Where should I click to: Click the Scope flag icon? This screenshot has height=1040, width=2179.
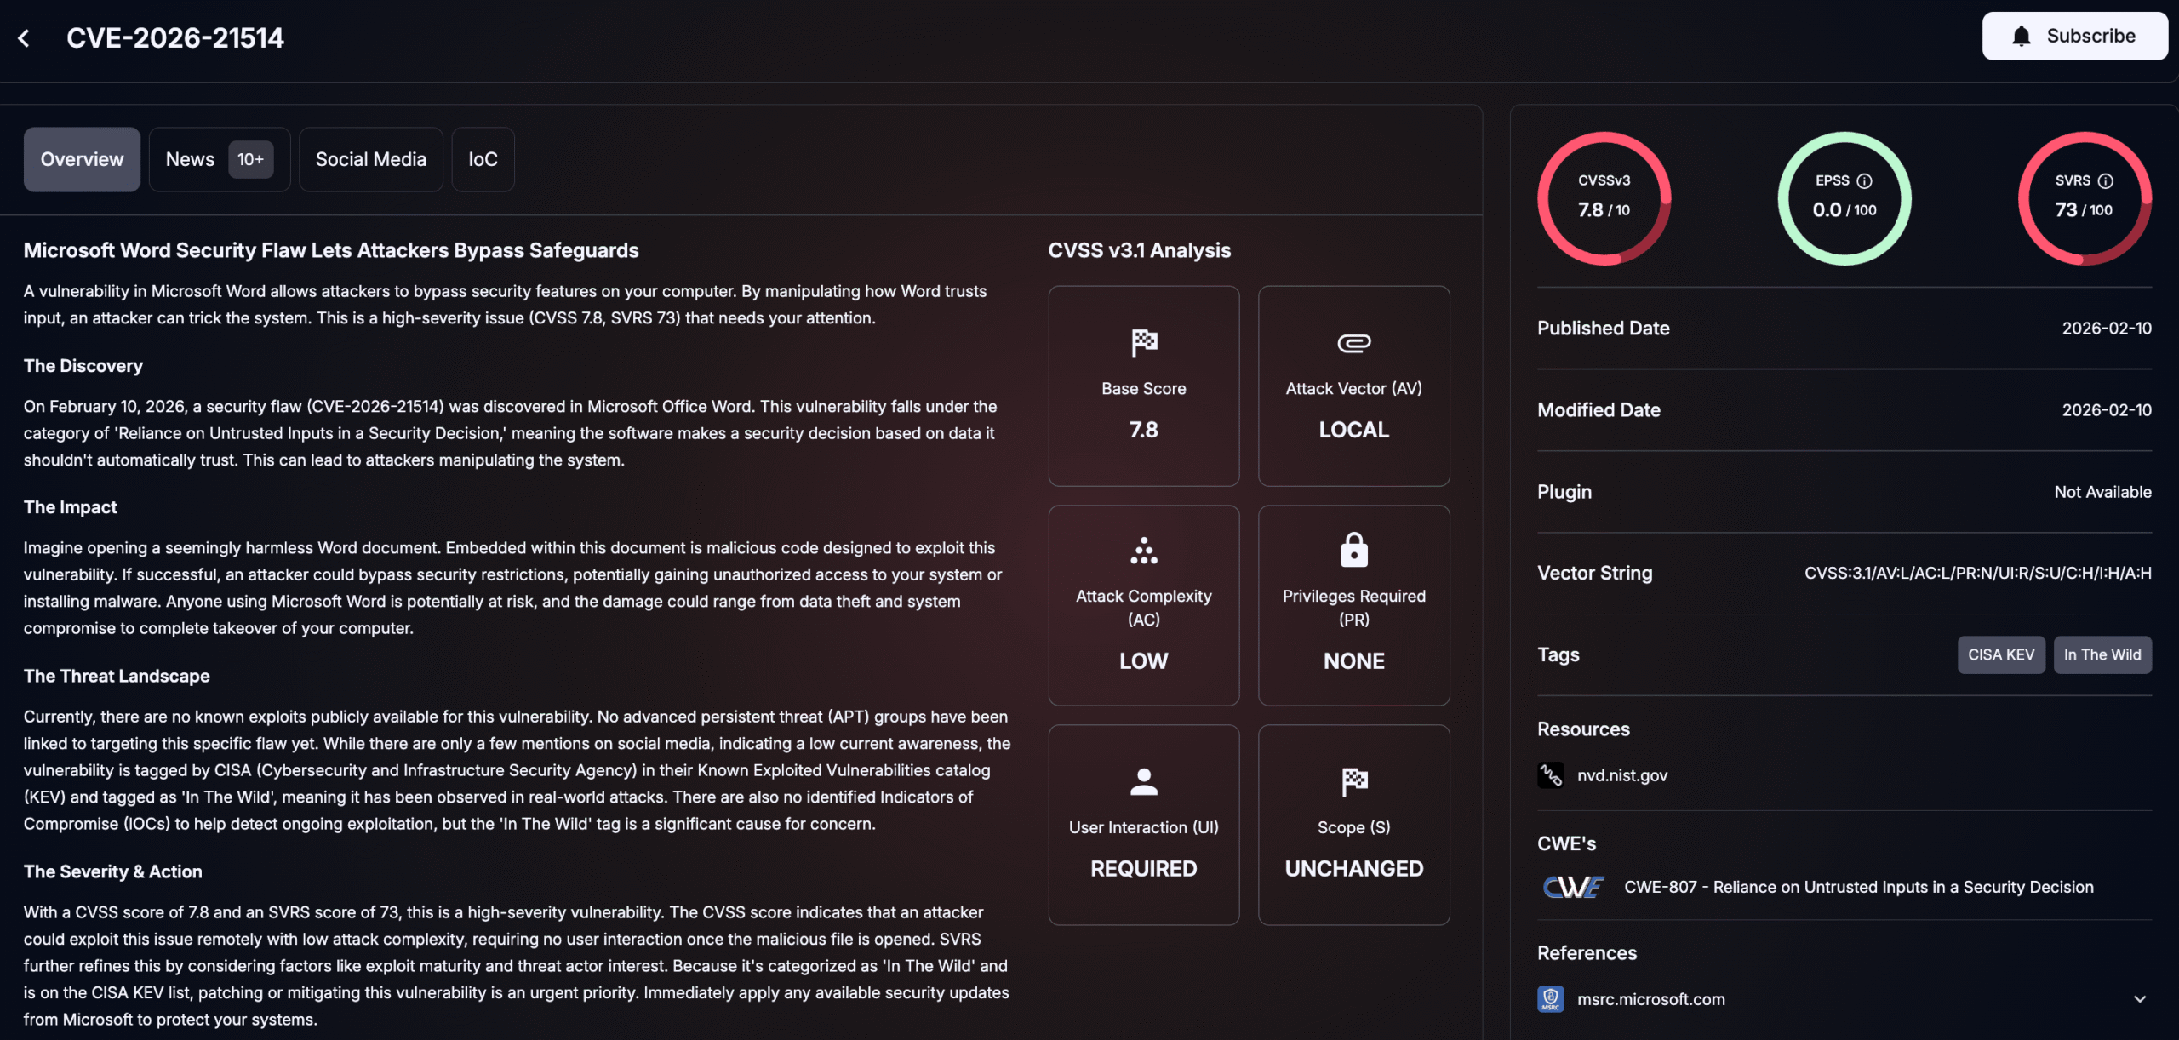point(1353,781)
